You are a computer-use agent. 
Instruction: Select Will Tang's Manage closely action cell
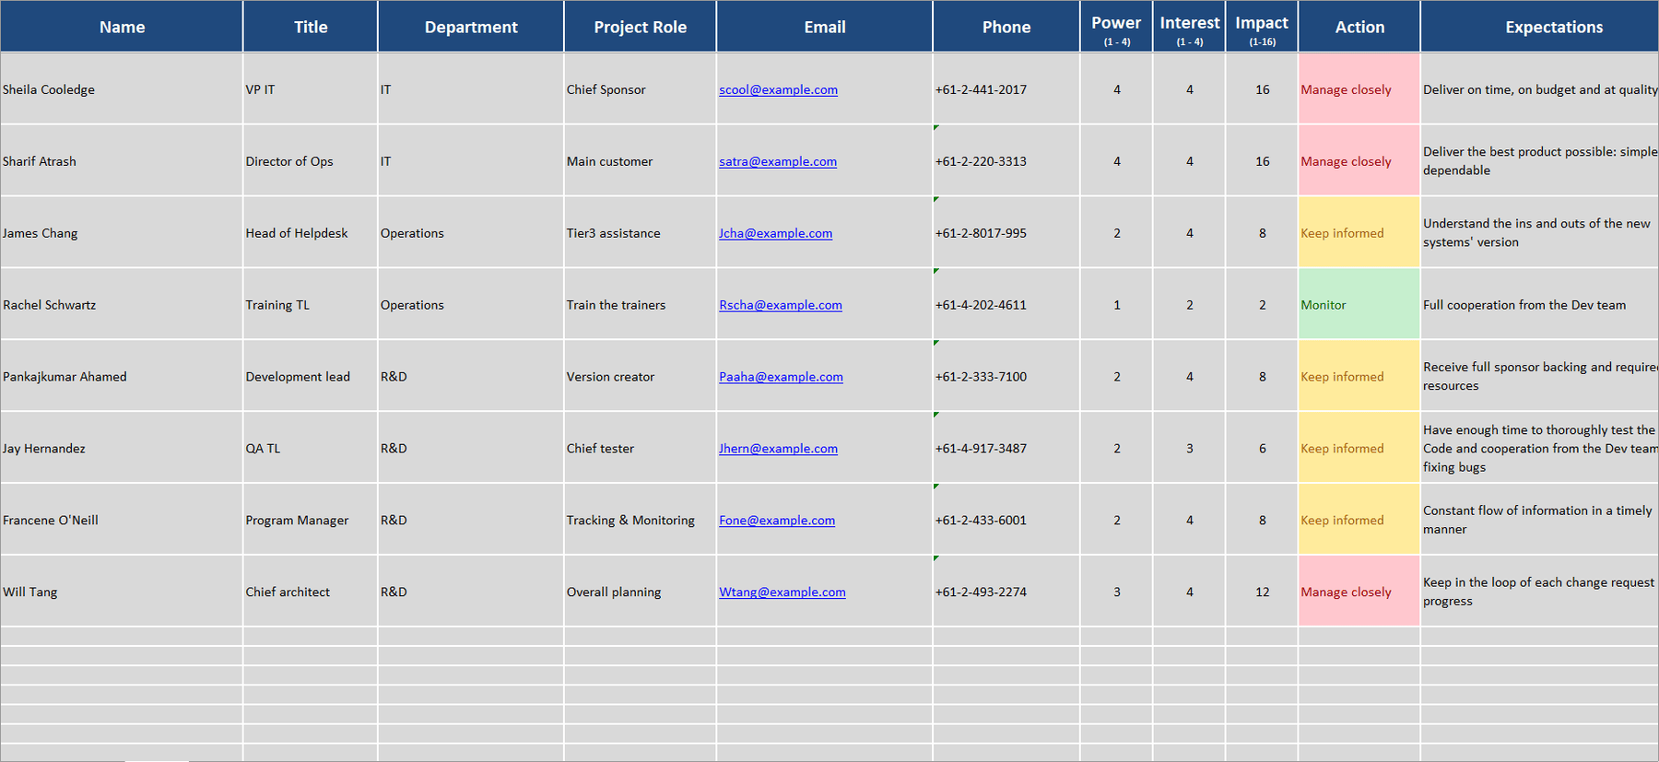coord(1359,592)
